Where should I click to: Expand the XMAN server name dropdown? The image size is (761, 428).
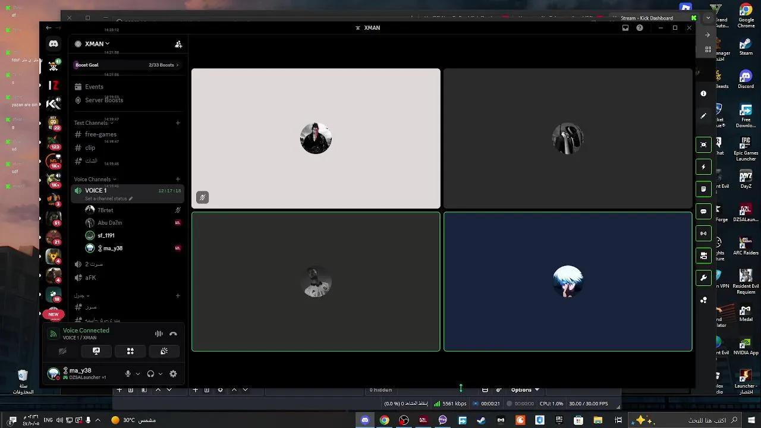(97, 44)
